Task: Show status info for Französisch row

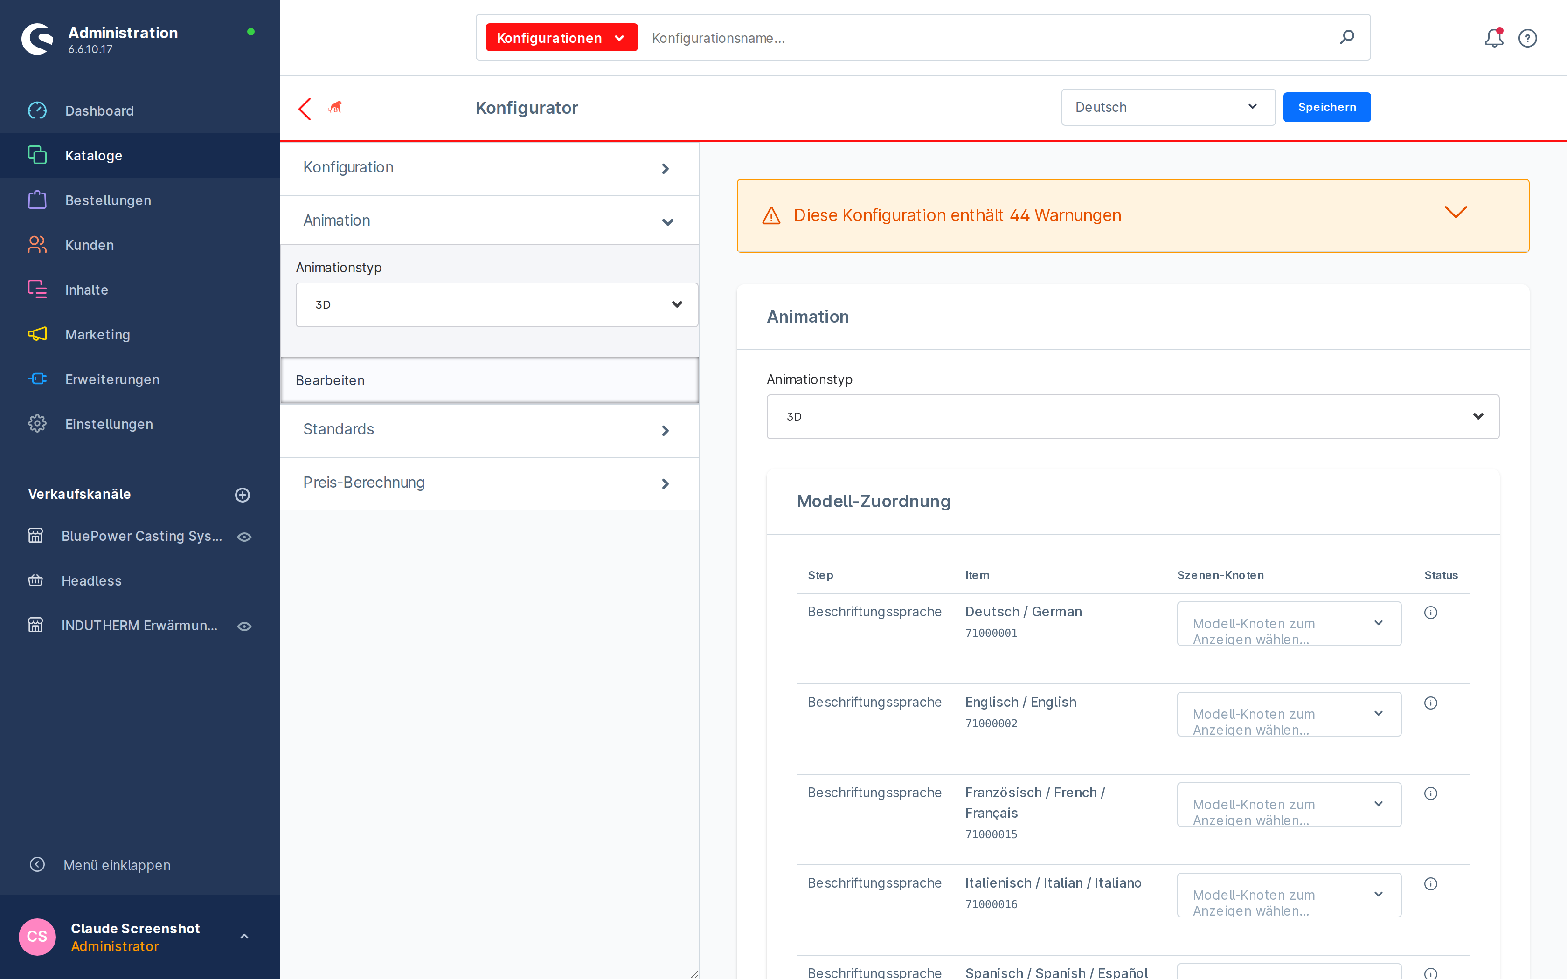Action: (x=1430, y=794)
